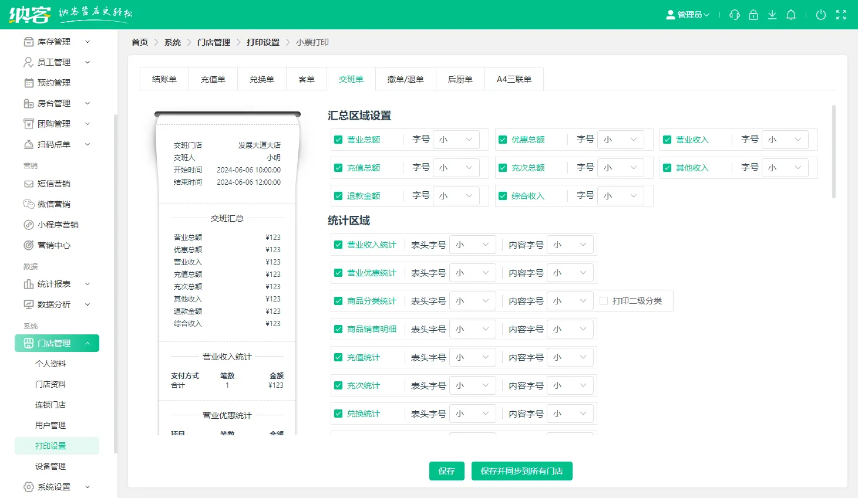Click the 房台管理 icon
The width and height of the screenshot is (858, 498).
(28, 103)
